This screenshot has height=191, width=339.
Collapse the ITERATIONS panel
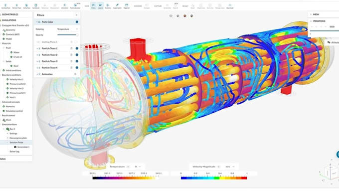point(311,21)
